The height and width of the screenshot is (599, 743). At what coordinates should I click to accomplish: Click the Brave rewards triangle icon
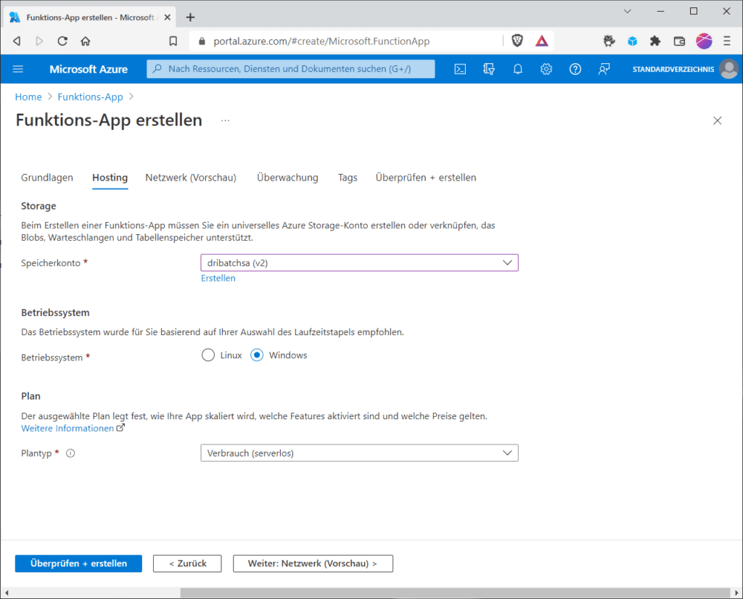(x=541, y=41)
